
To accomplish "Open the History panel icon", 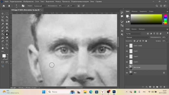I will pos(122,13).
